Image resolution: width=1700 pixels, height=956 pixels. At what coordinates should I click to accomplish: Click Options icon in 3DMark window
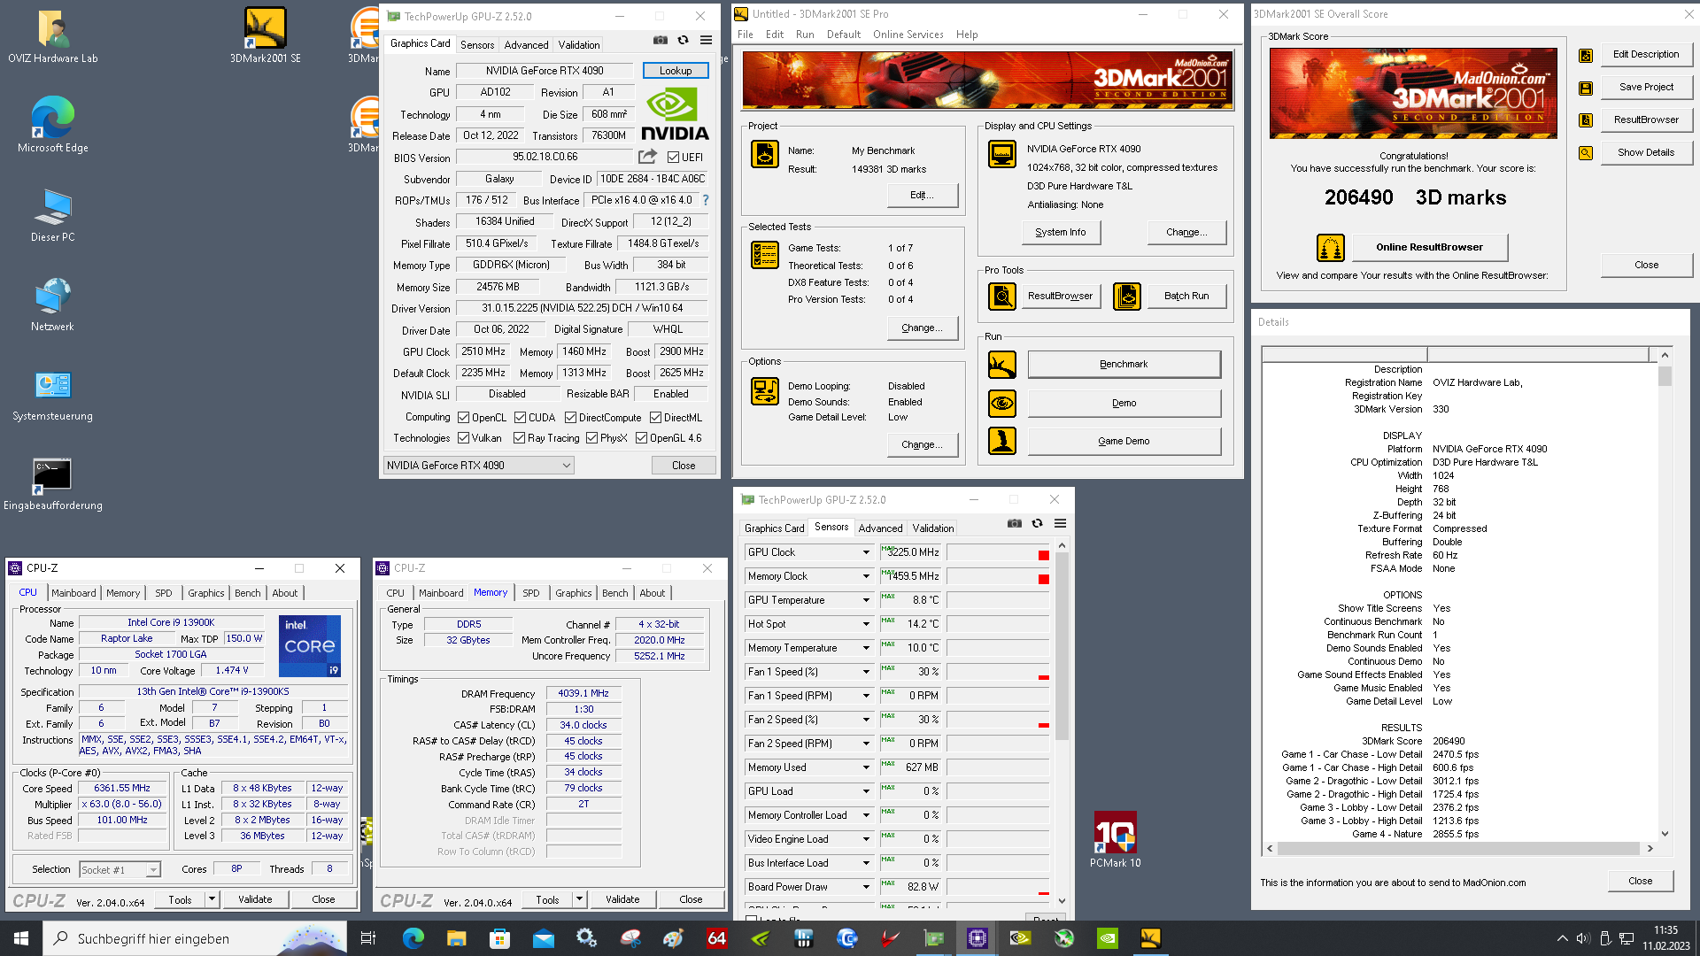[765, 391]
